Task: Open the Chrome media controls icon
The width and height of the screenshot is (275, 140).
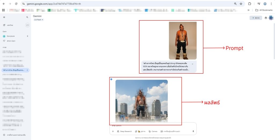Action: pyautogui.click(x=259, y=4)
